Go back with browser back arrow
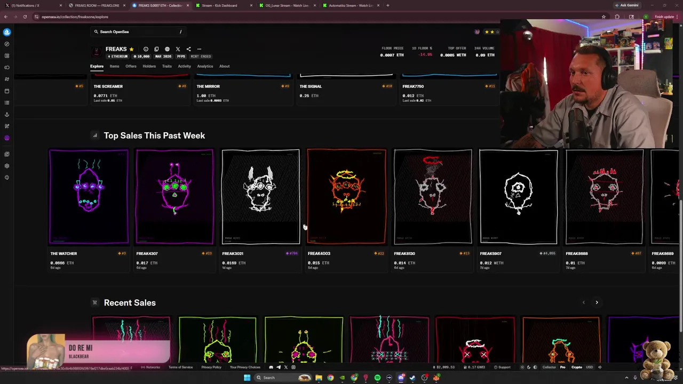 [x=6, y=17]
